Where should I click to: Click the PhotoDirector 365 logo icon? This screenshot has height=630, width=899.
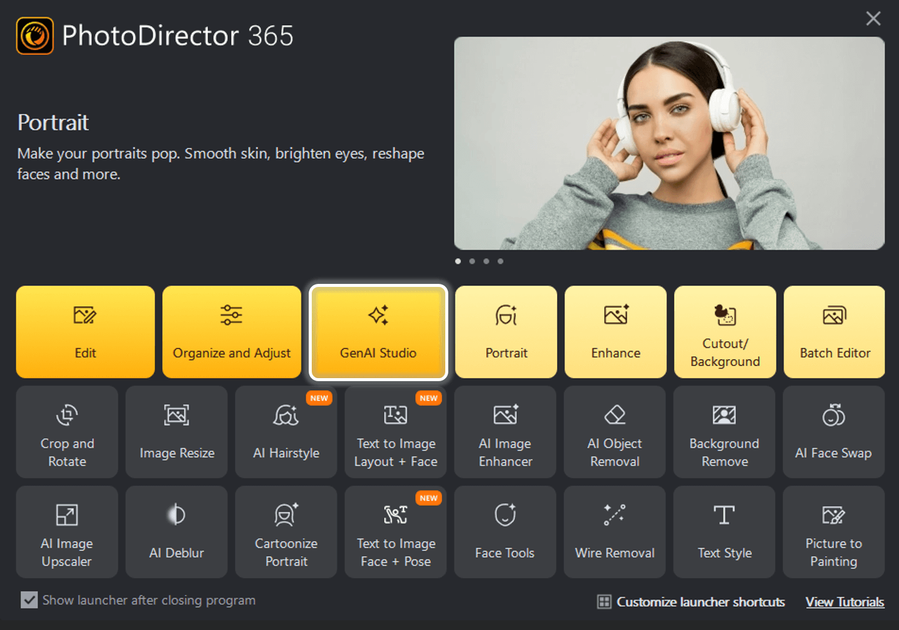coord(35,36)
